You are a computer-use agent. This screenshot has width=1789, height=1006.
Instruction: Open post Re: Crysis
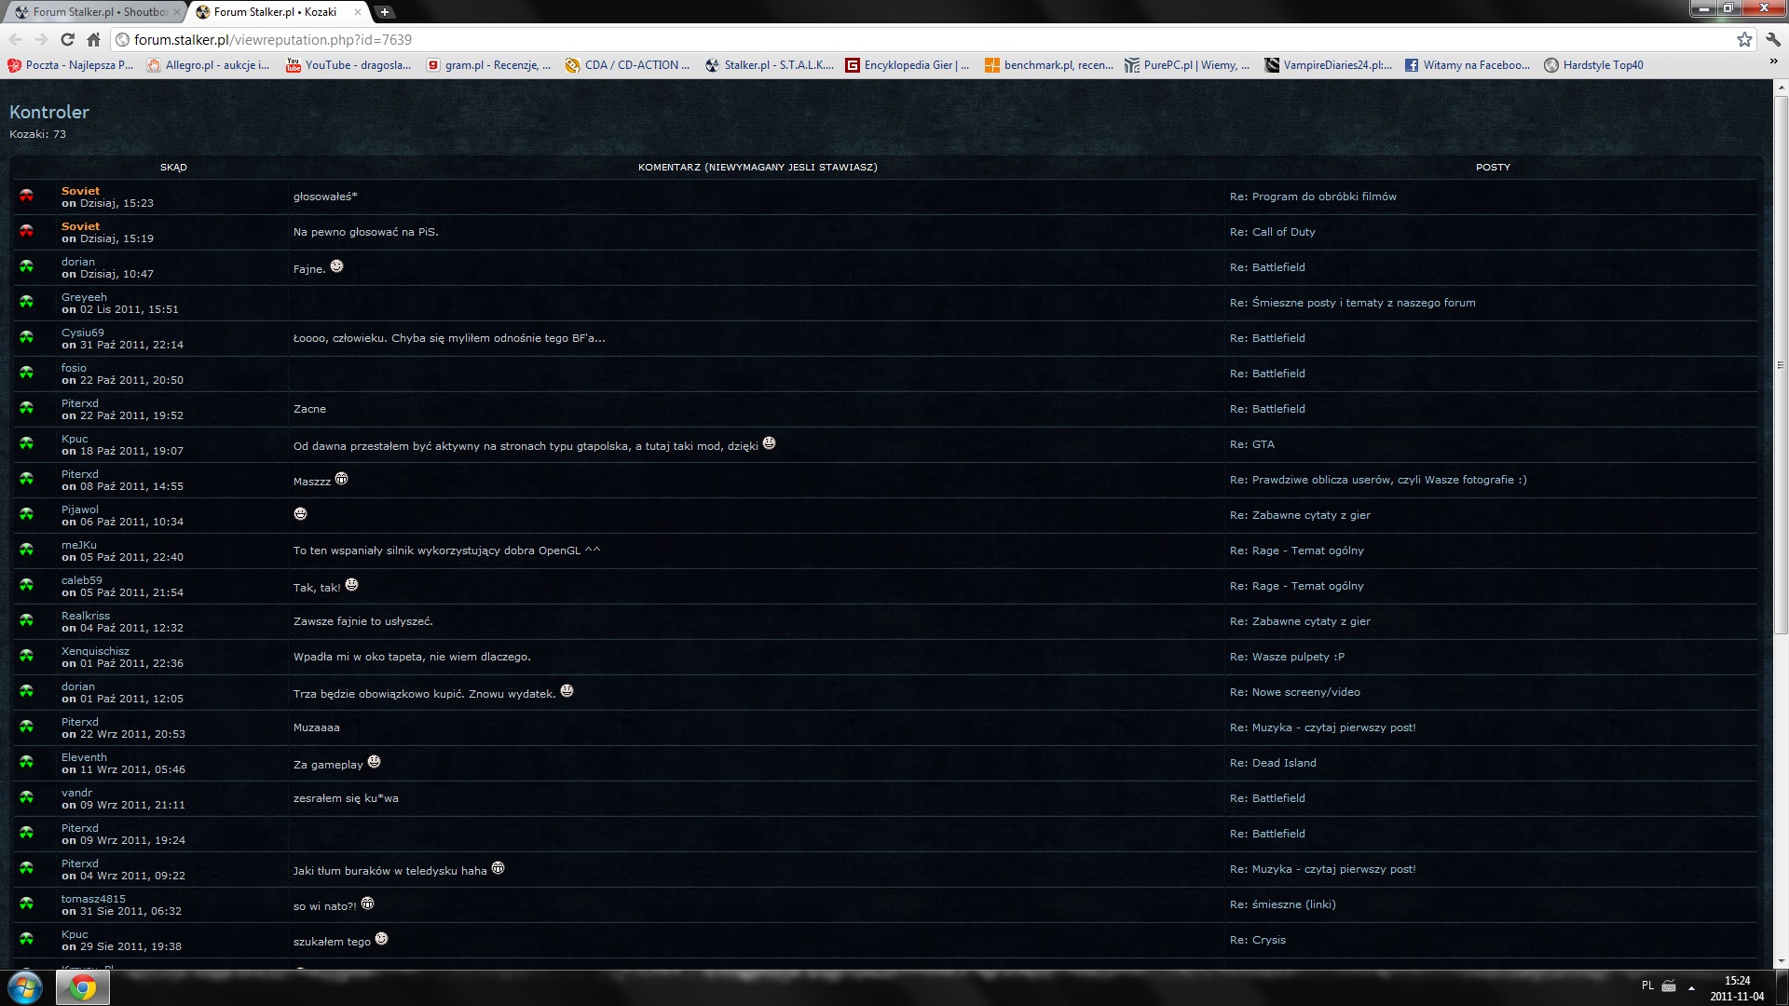tap(1258, 940)
